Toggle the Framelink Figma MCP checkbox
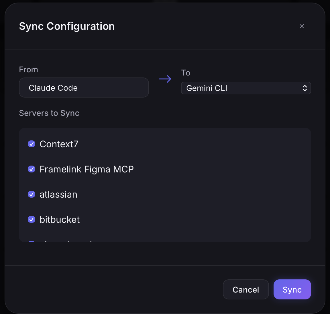The image size is (330, 314). (x=32, y=169)
